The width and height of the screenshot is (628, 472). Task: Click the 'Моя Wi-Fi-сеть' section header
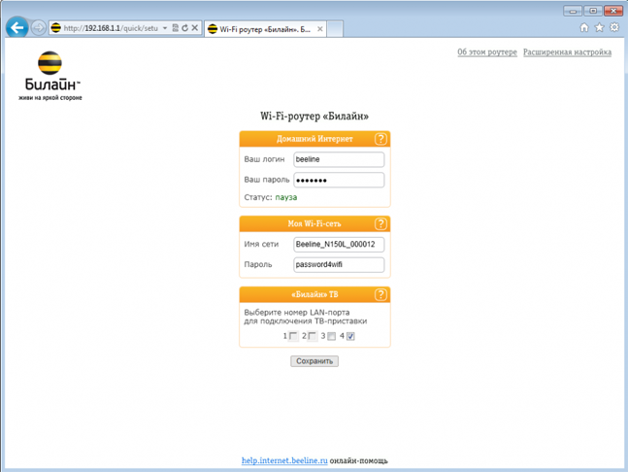pyautogui.click(x=314, y=224)
